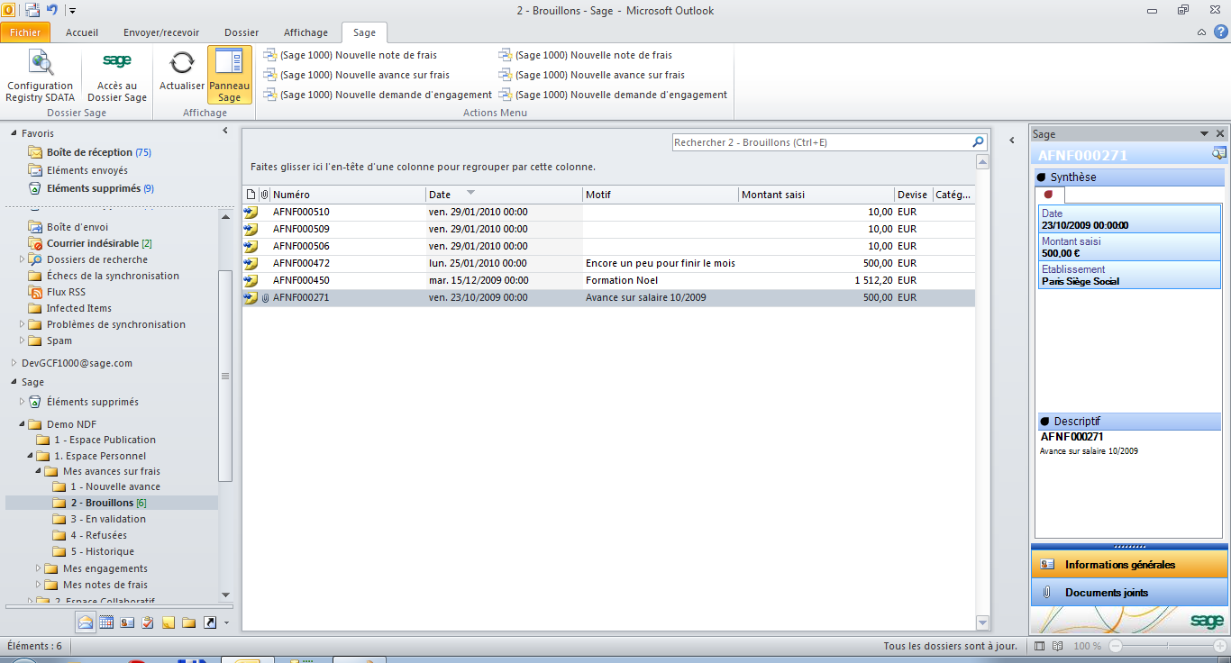Select the Flux RSS folder icon
1231x663 pixels.
click(36, 292)
